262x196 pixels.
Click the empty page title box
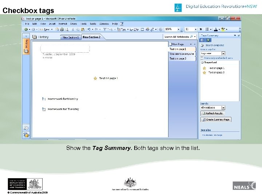click(x=65, y=49)
